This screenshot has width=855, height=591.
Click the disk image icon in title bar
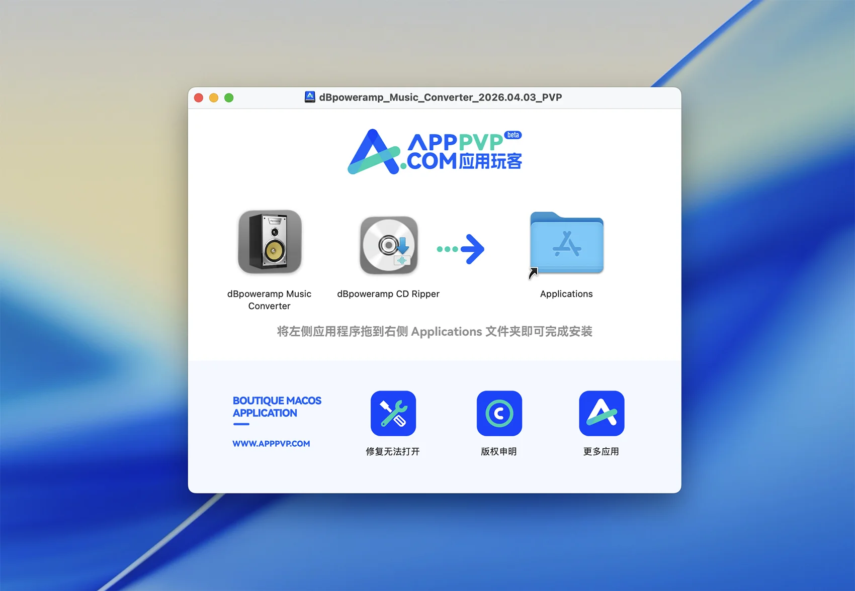[x=310, y=97]
